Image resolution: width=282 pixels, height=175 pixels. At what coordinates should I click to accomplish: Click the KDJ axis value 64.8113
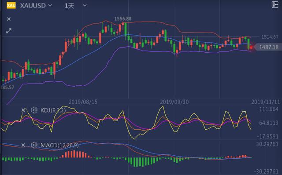[269, 123]
